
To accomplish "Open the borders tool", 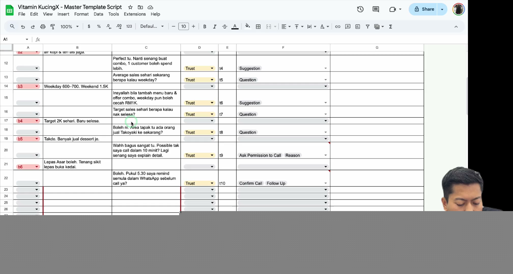I will (x=258, y=26).
